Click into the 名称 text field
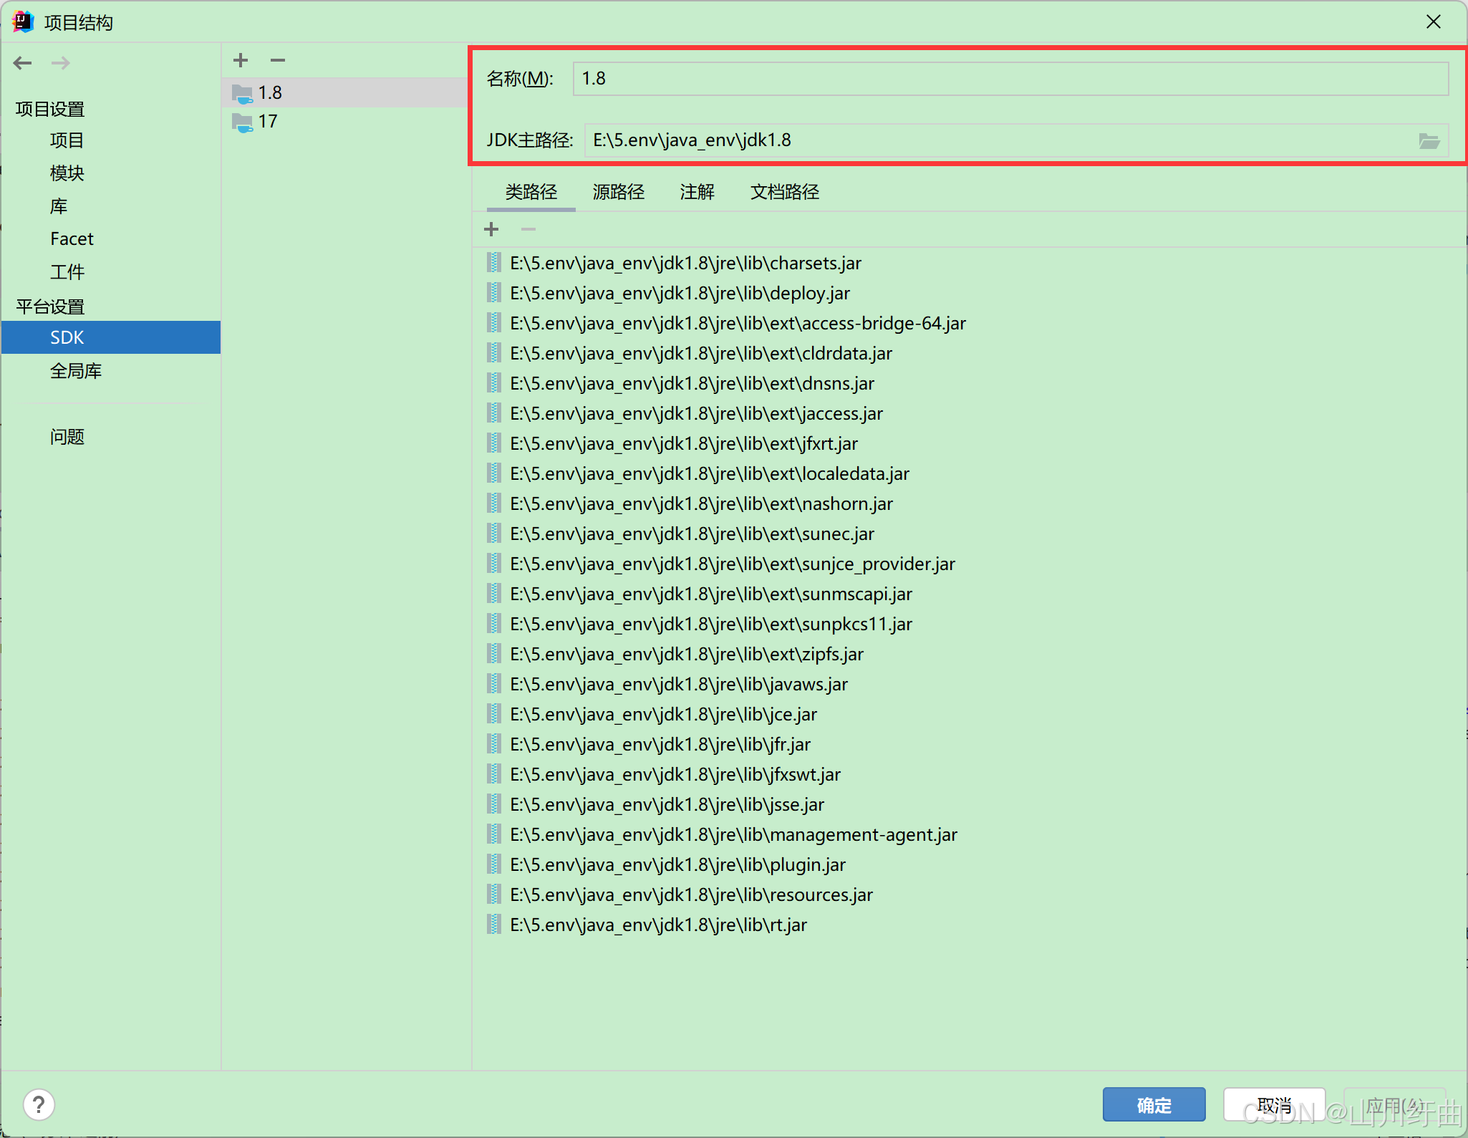Image resolution: width=1468 pixels, height=1138 pixels. pyautogui.click(x=1010, y=79)
